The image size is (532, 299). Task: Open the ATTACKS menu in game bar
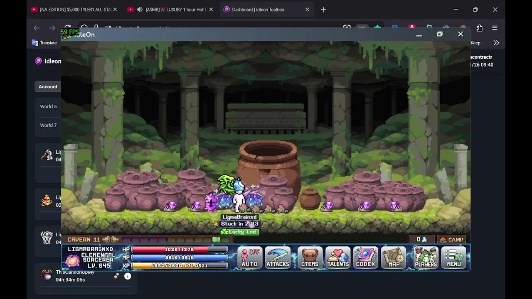point(278,257)
